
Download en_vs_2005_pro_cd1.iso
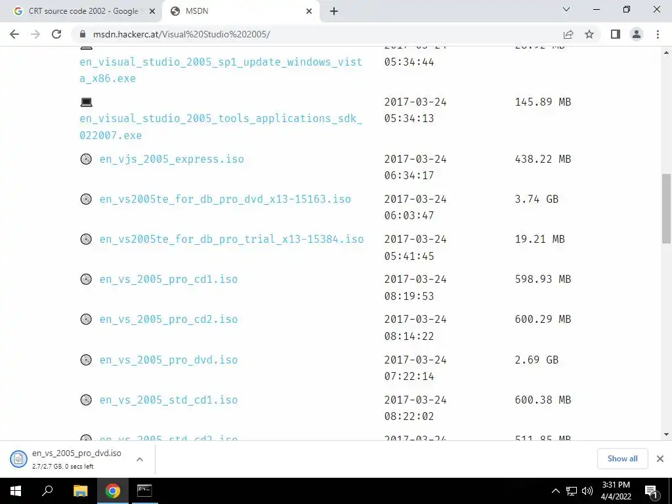click(169, 280)
